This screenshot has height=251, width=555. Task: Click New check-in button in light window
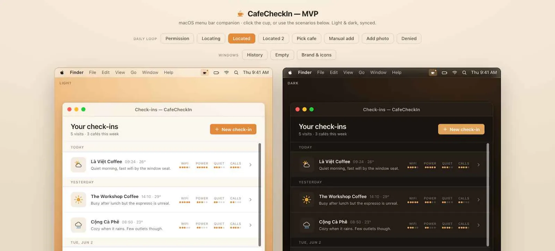pyautogui.click(x=233, y=129)
